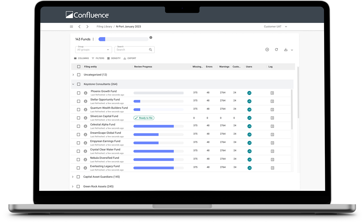The image size is (362, 224).
Task: Open the log for Phoenix Growth Fund
Action: point(272,93)
